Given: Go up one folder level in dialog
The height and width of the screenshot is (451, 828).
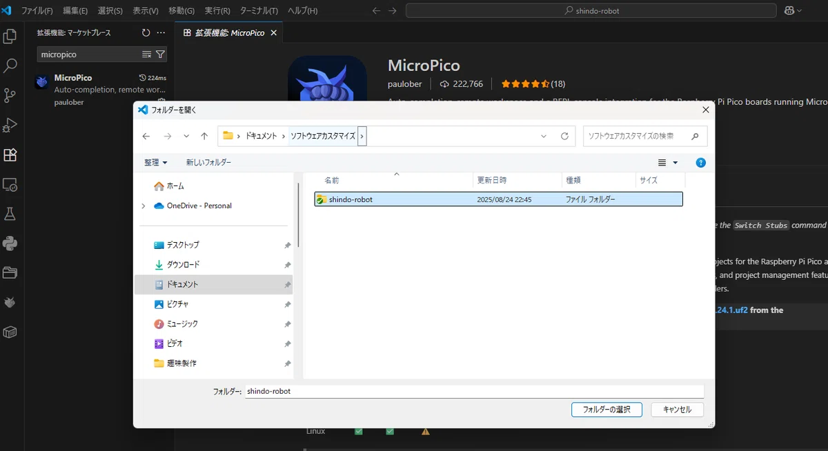Looking at the screenshot, I should [x=204, y=136].
